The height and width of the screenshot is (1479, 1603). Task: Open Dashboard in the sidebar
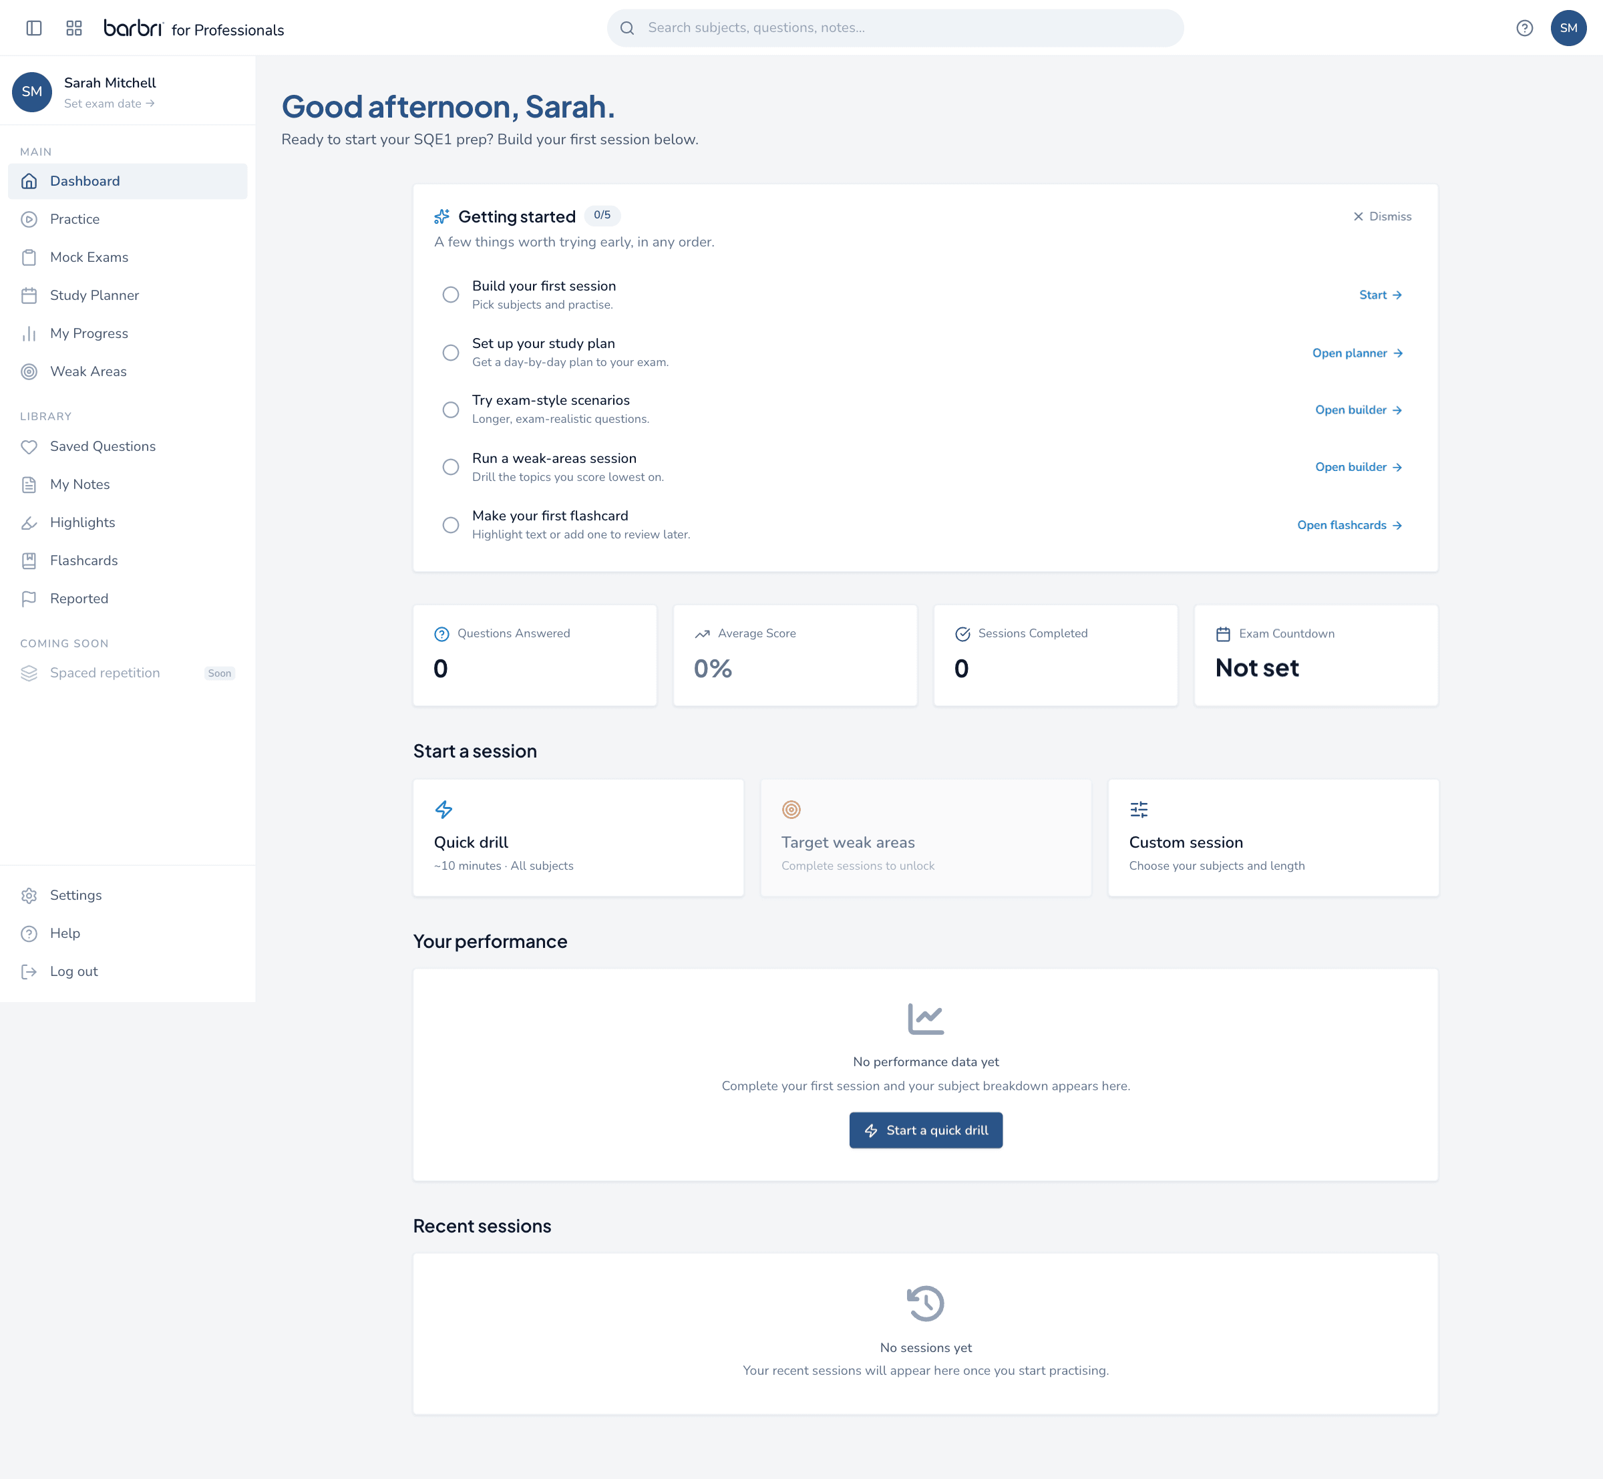pyautogui.click(x=128, y=181)
